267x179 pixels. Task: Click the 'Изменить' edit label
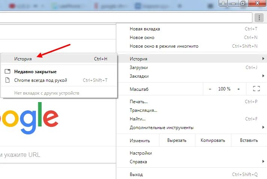[x=140, y=141]
